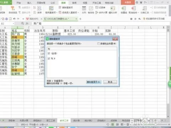Click the 排序 sort icon

[x=39, y=8]
